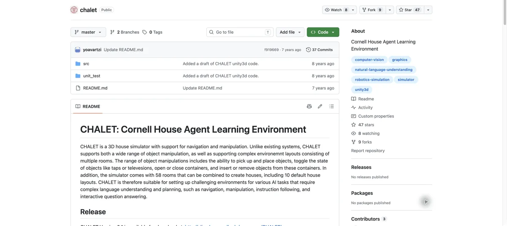507x226 pixels.
Task: Open the src row commit message link
Action: pyautogui.click(x=221, y=64)
